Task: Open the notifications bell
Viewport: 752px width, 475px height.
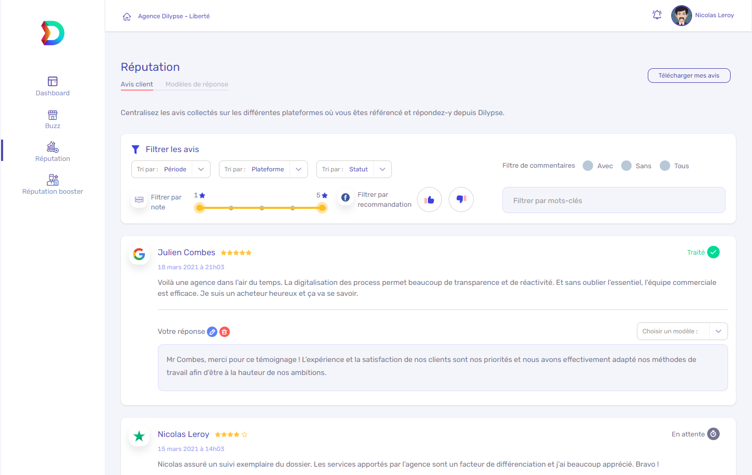Action: click(x=657, y=15)
